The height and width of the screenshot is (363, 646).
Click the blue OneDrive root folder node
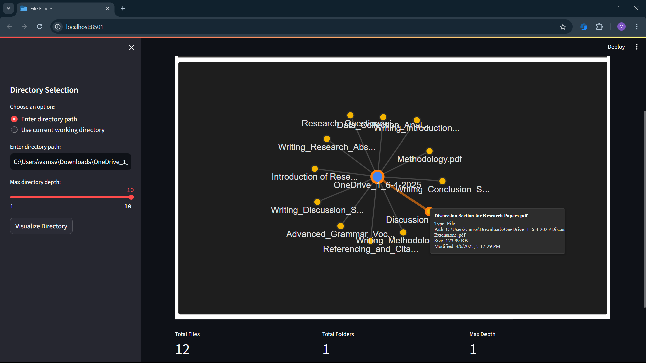[x=377, y=176]
